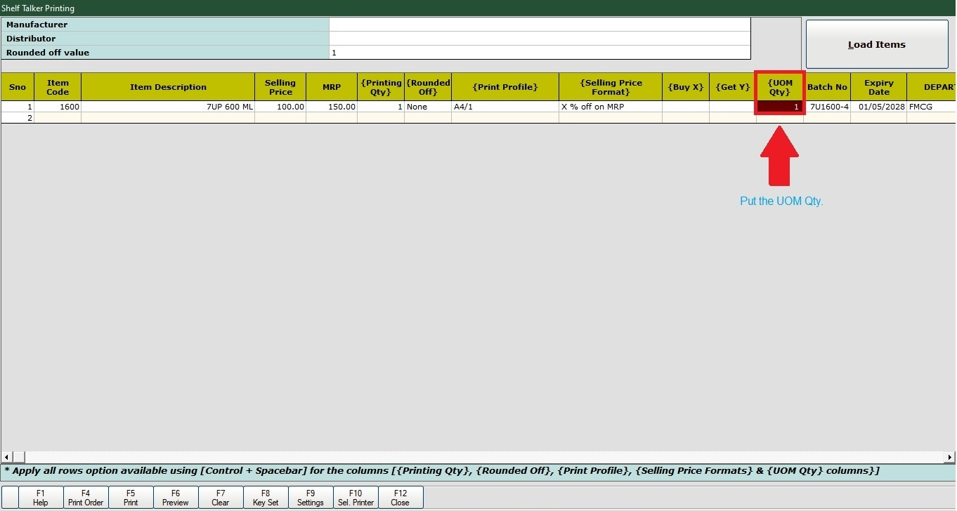Click the F12 Close button
This screenshot has width=957, height=511.
401,498
